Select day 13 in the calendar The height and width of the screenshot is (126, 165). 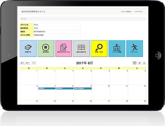[29, 102]
